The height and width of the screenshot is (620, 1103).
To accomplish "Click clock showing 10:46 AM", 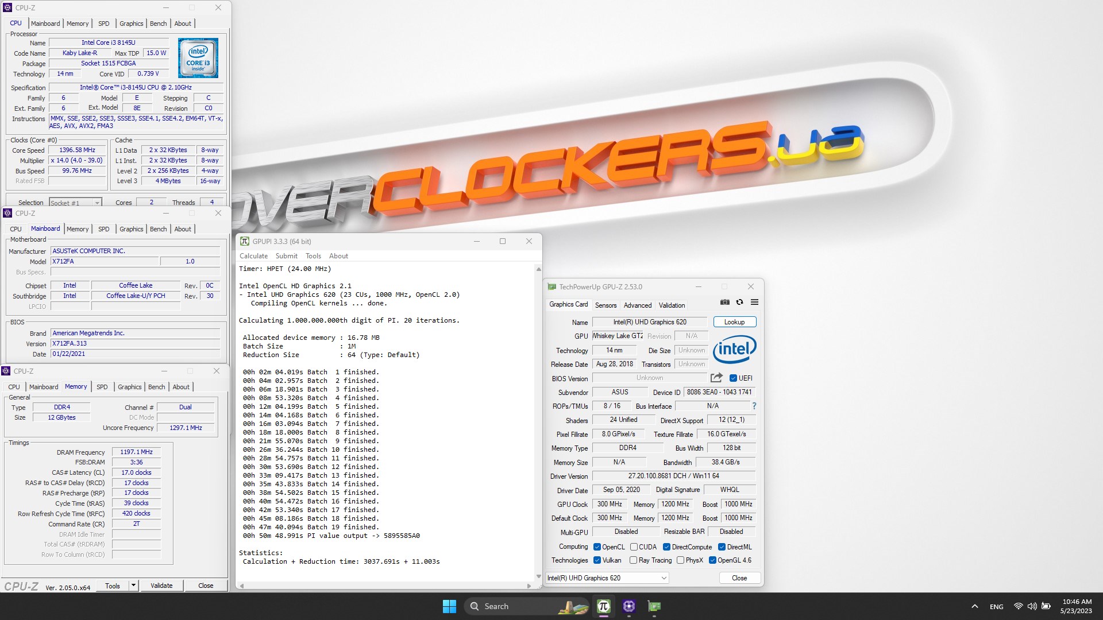I will [x=1077, y=602].
